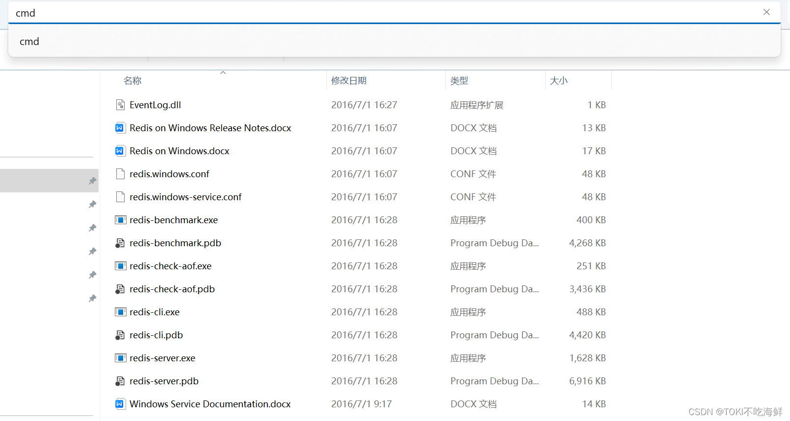790x421 pixels.
Task: Sort files by the 大小 column
Action: [559, 80]
